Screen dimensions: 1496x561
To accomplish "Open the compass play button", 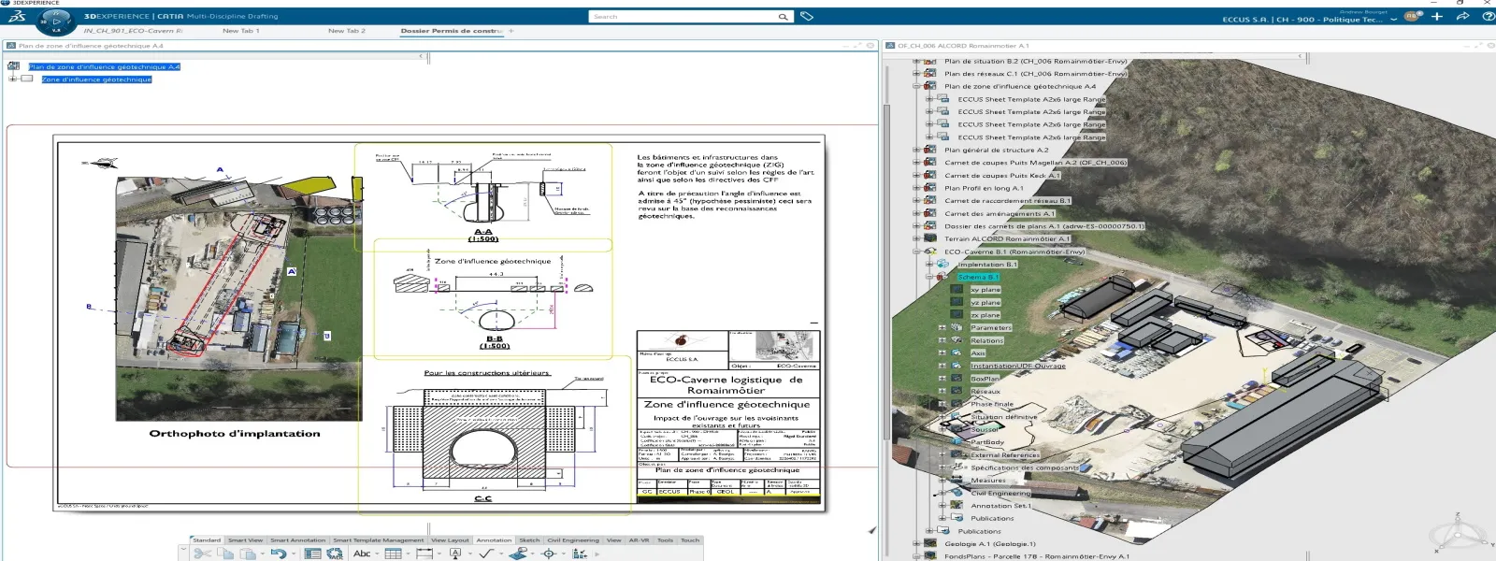I will point(56,20).
